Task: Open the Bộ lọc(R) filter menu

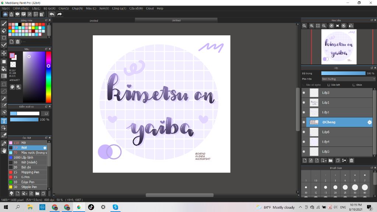Action: coord(50,8)
